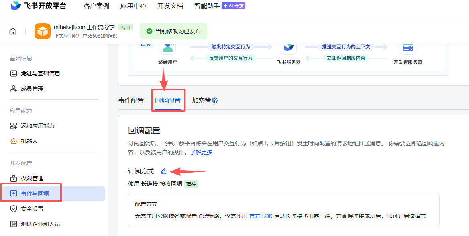Open 智能助手 AI开发 in top navigation
The height and width of the screenshot is (236, 469).
point(206,6)
